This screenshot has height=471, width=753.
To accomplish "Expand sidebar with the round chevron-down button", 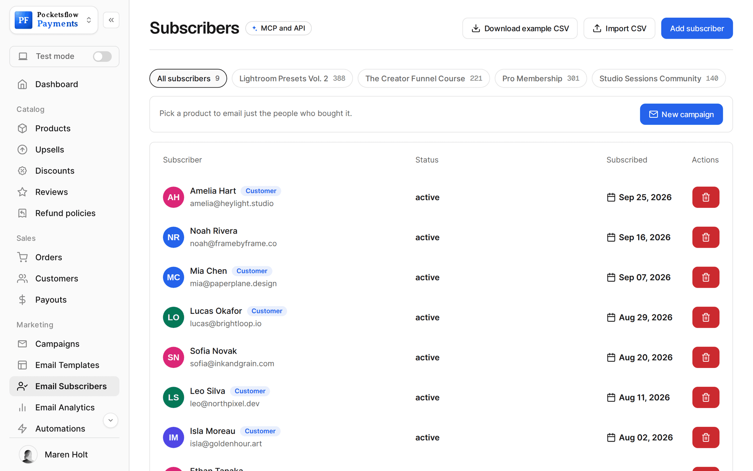I will (110, 420).
